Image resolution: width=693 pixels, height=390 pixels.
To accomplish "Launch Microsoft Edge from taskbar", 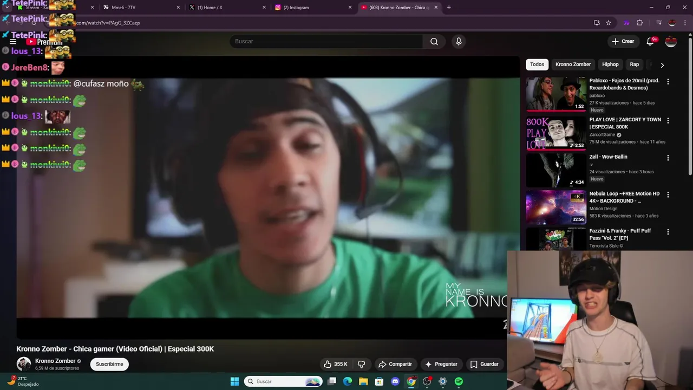I will coord(348,381).
